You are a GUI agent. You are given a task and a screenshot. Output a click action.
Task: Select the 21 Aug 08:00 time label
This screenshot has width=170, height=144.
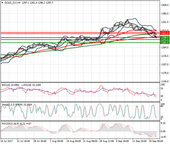[90, 141]
